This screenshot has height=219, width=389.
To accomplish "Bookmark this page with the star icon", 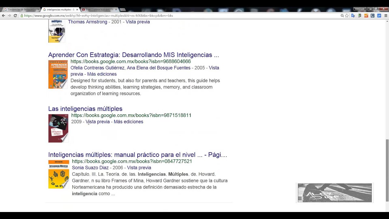I will (x=347, y=16).
